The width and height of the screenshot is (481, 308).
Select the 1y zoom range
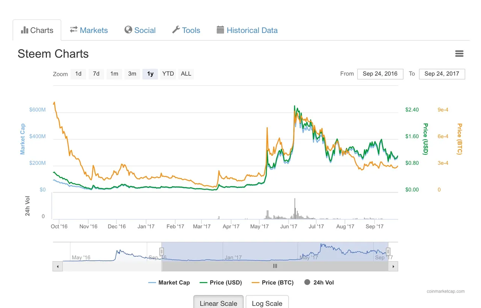click(x=150, y=74)
